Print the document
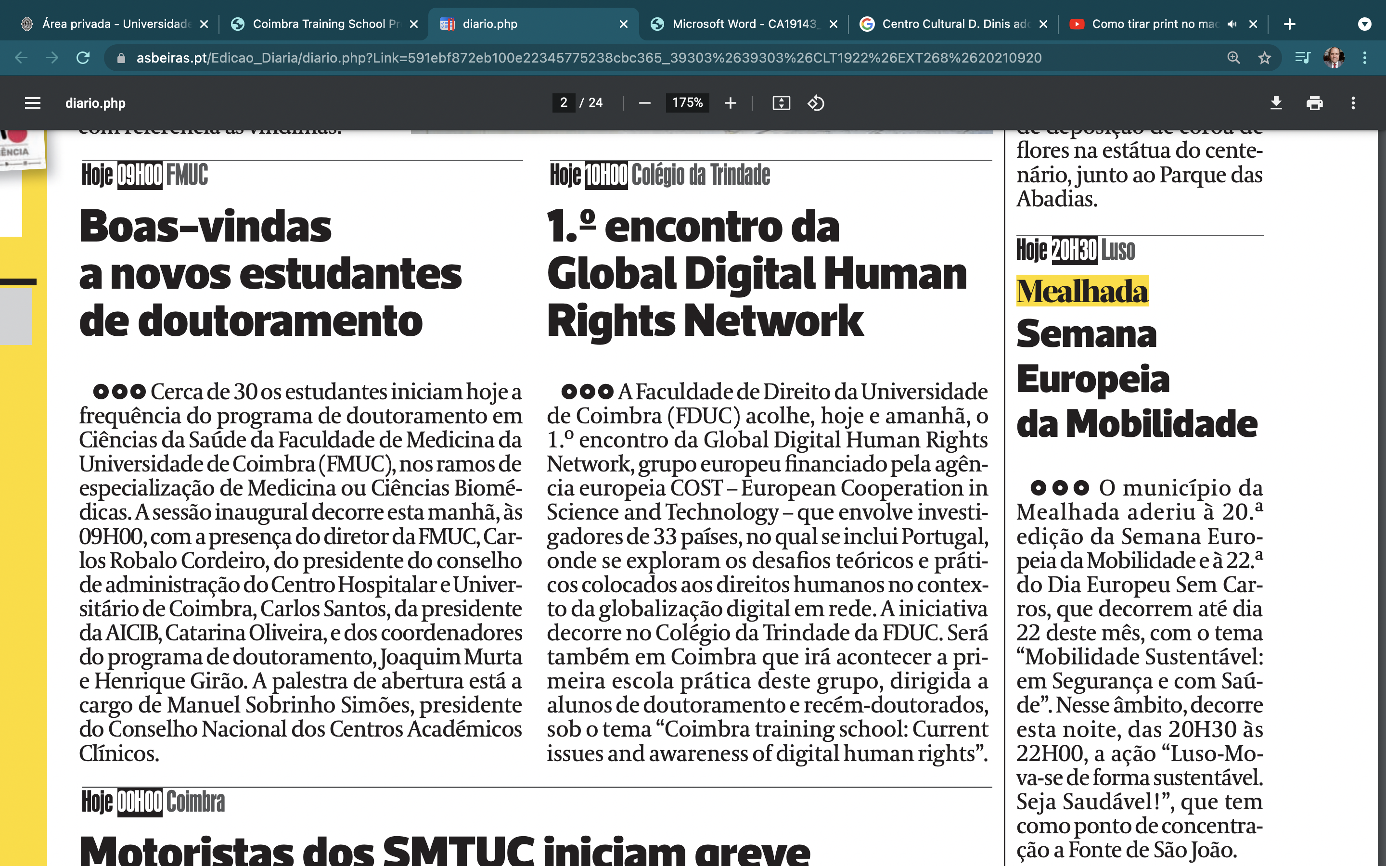The height and width of the screenshot is (866, 1386). click(1314, 103)
